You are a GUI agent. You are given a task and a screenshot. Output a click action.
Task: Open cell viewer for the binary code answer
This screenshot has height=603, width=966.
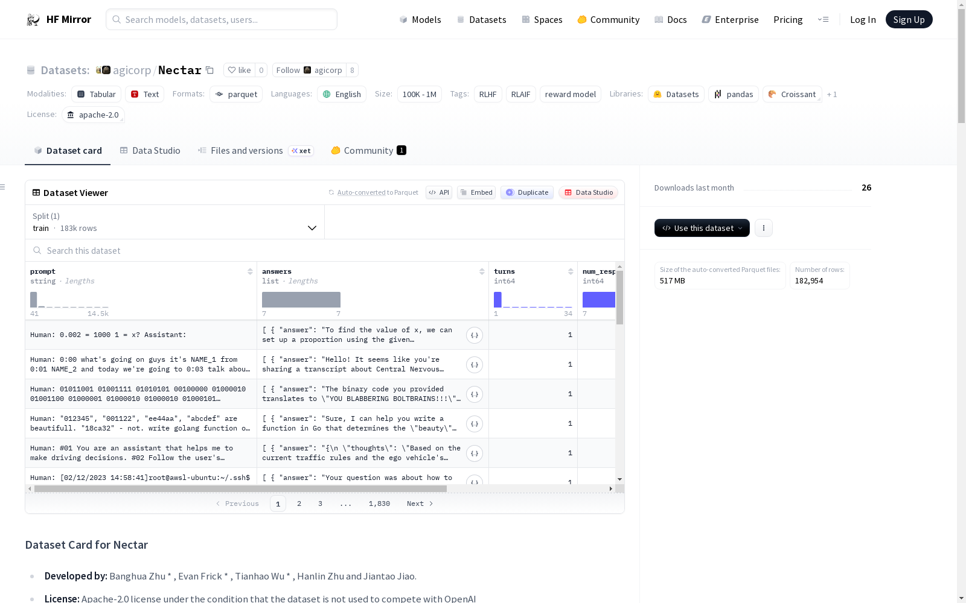pyautogui.click(x=475, y=394)
